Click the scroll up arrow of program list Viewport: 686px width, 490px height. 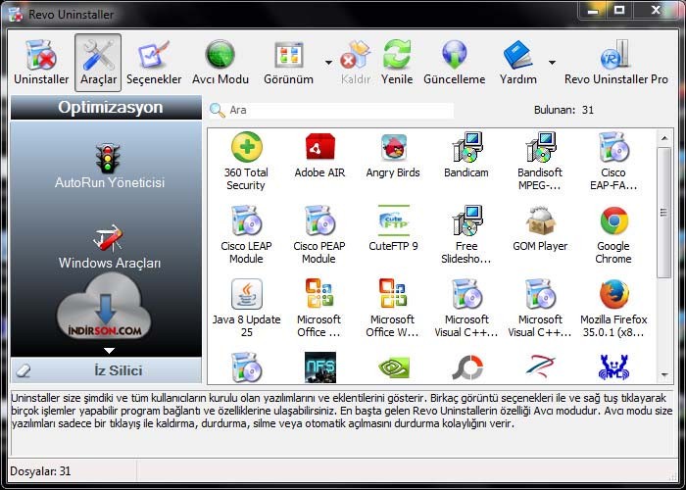point(664,138)
